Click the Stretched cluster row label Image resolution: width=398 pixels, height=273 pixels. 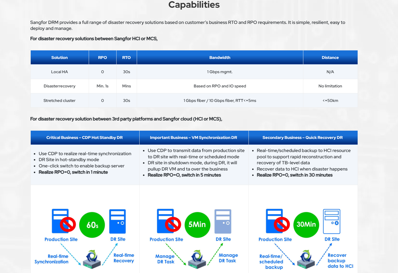[x=59, y=100]
